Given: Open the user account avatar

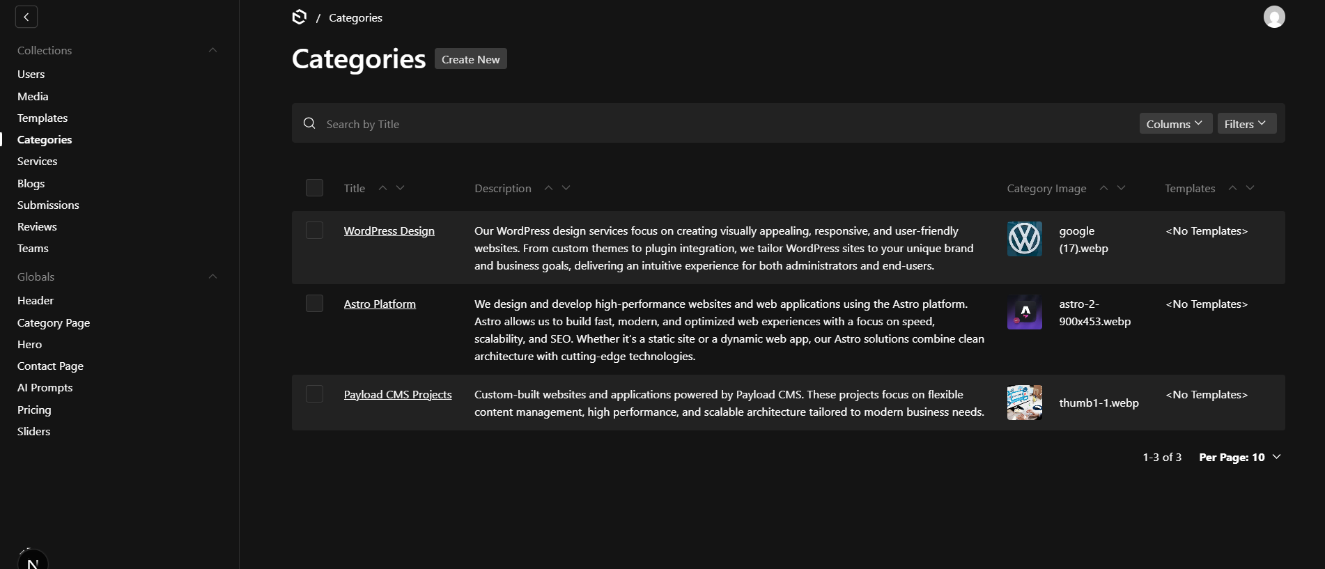Looking at the screenshot, I should (x=1273, y=17).
